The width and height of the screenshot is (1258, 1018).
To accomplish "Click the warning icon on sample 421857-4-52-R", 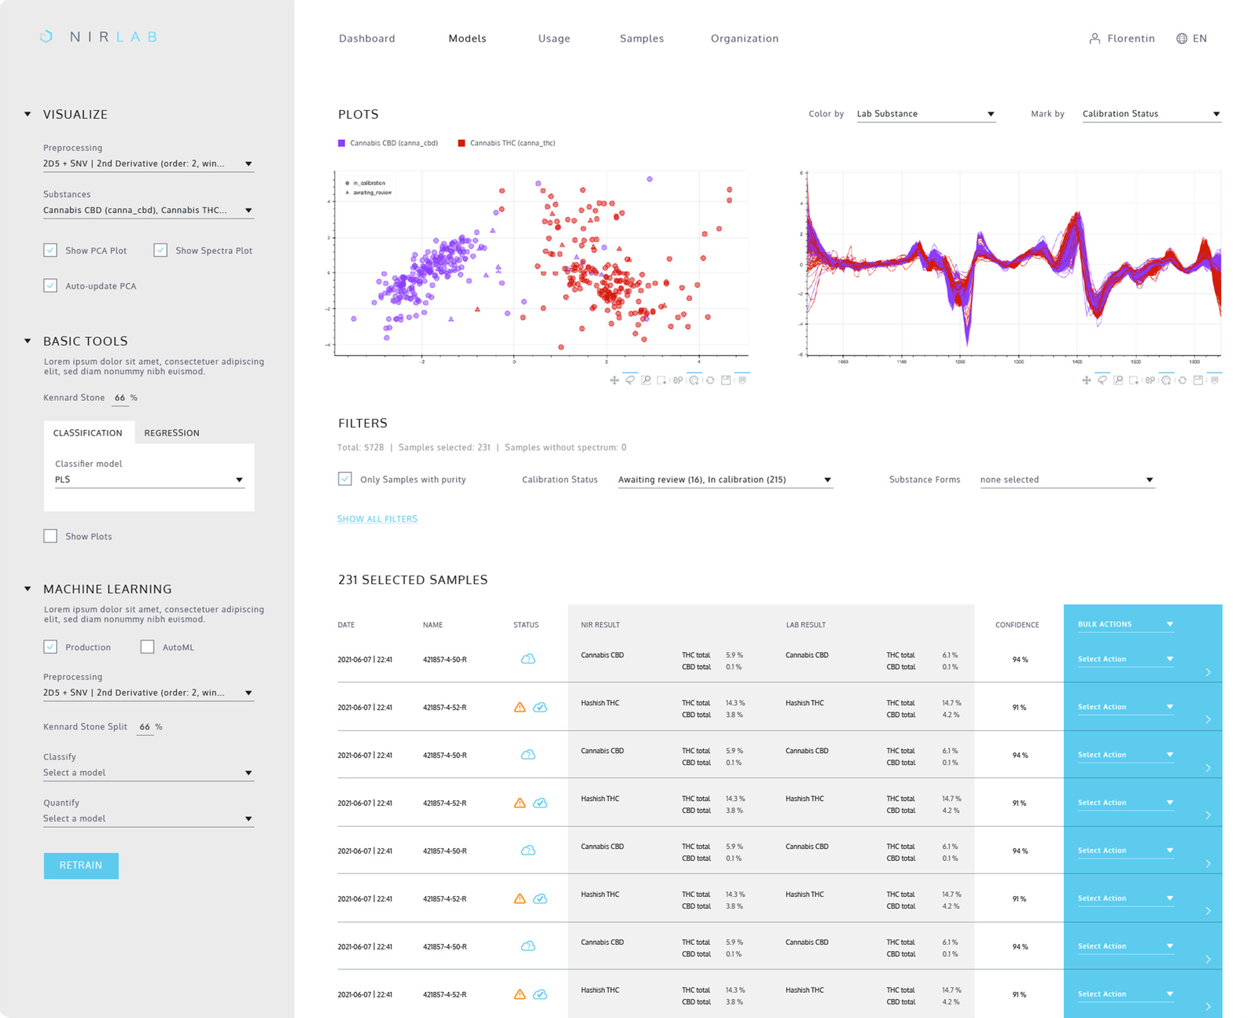I will (519, 707).
